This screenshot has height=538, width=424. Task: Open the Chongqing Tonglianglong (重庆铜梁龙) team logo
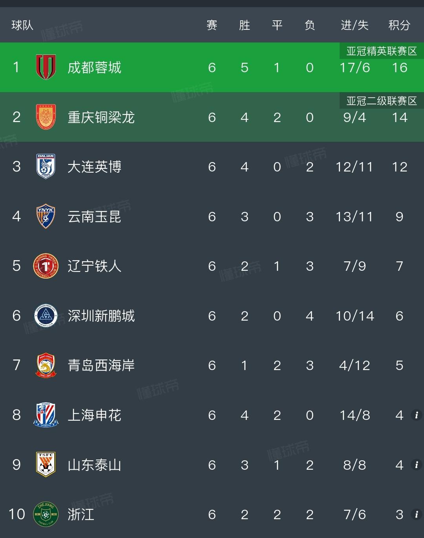(x=46, y=117)
